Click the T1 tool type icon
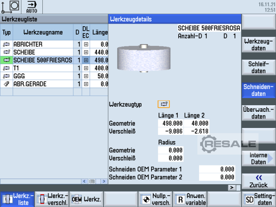The image size is (276, 207). [6, 68]
